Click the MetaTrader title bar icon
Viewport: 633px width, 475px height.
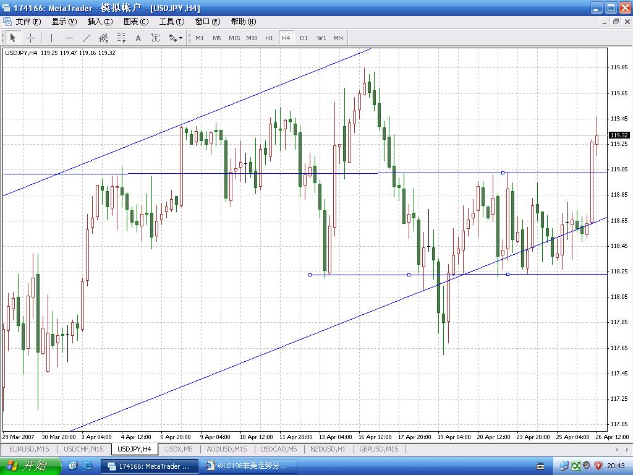[6, 7]
